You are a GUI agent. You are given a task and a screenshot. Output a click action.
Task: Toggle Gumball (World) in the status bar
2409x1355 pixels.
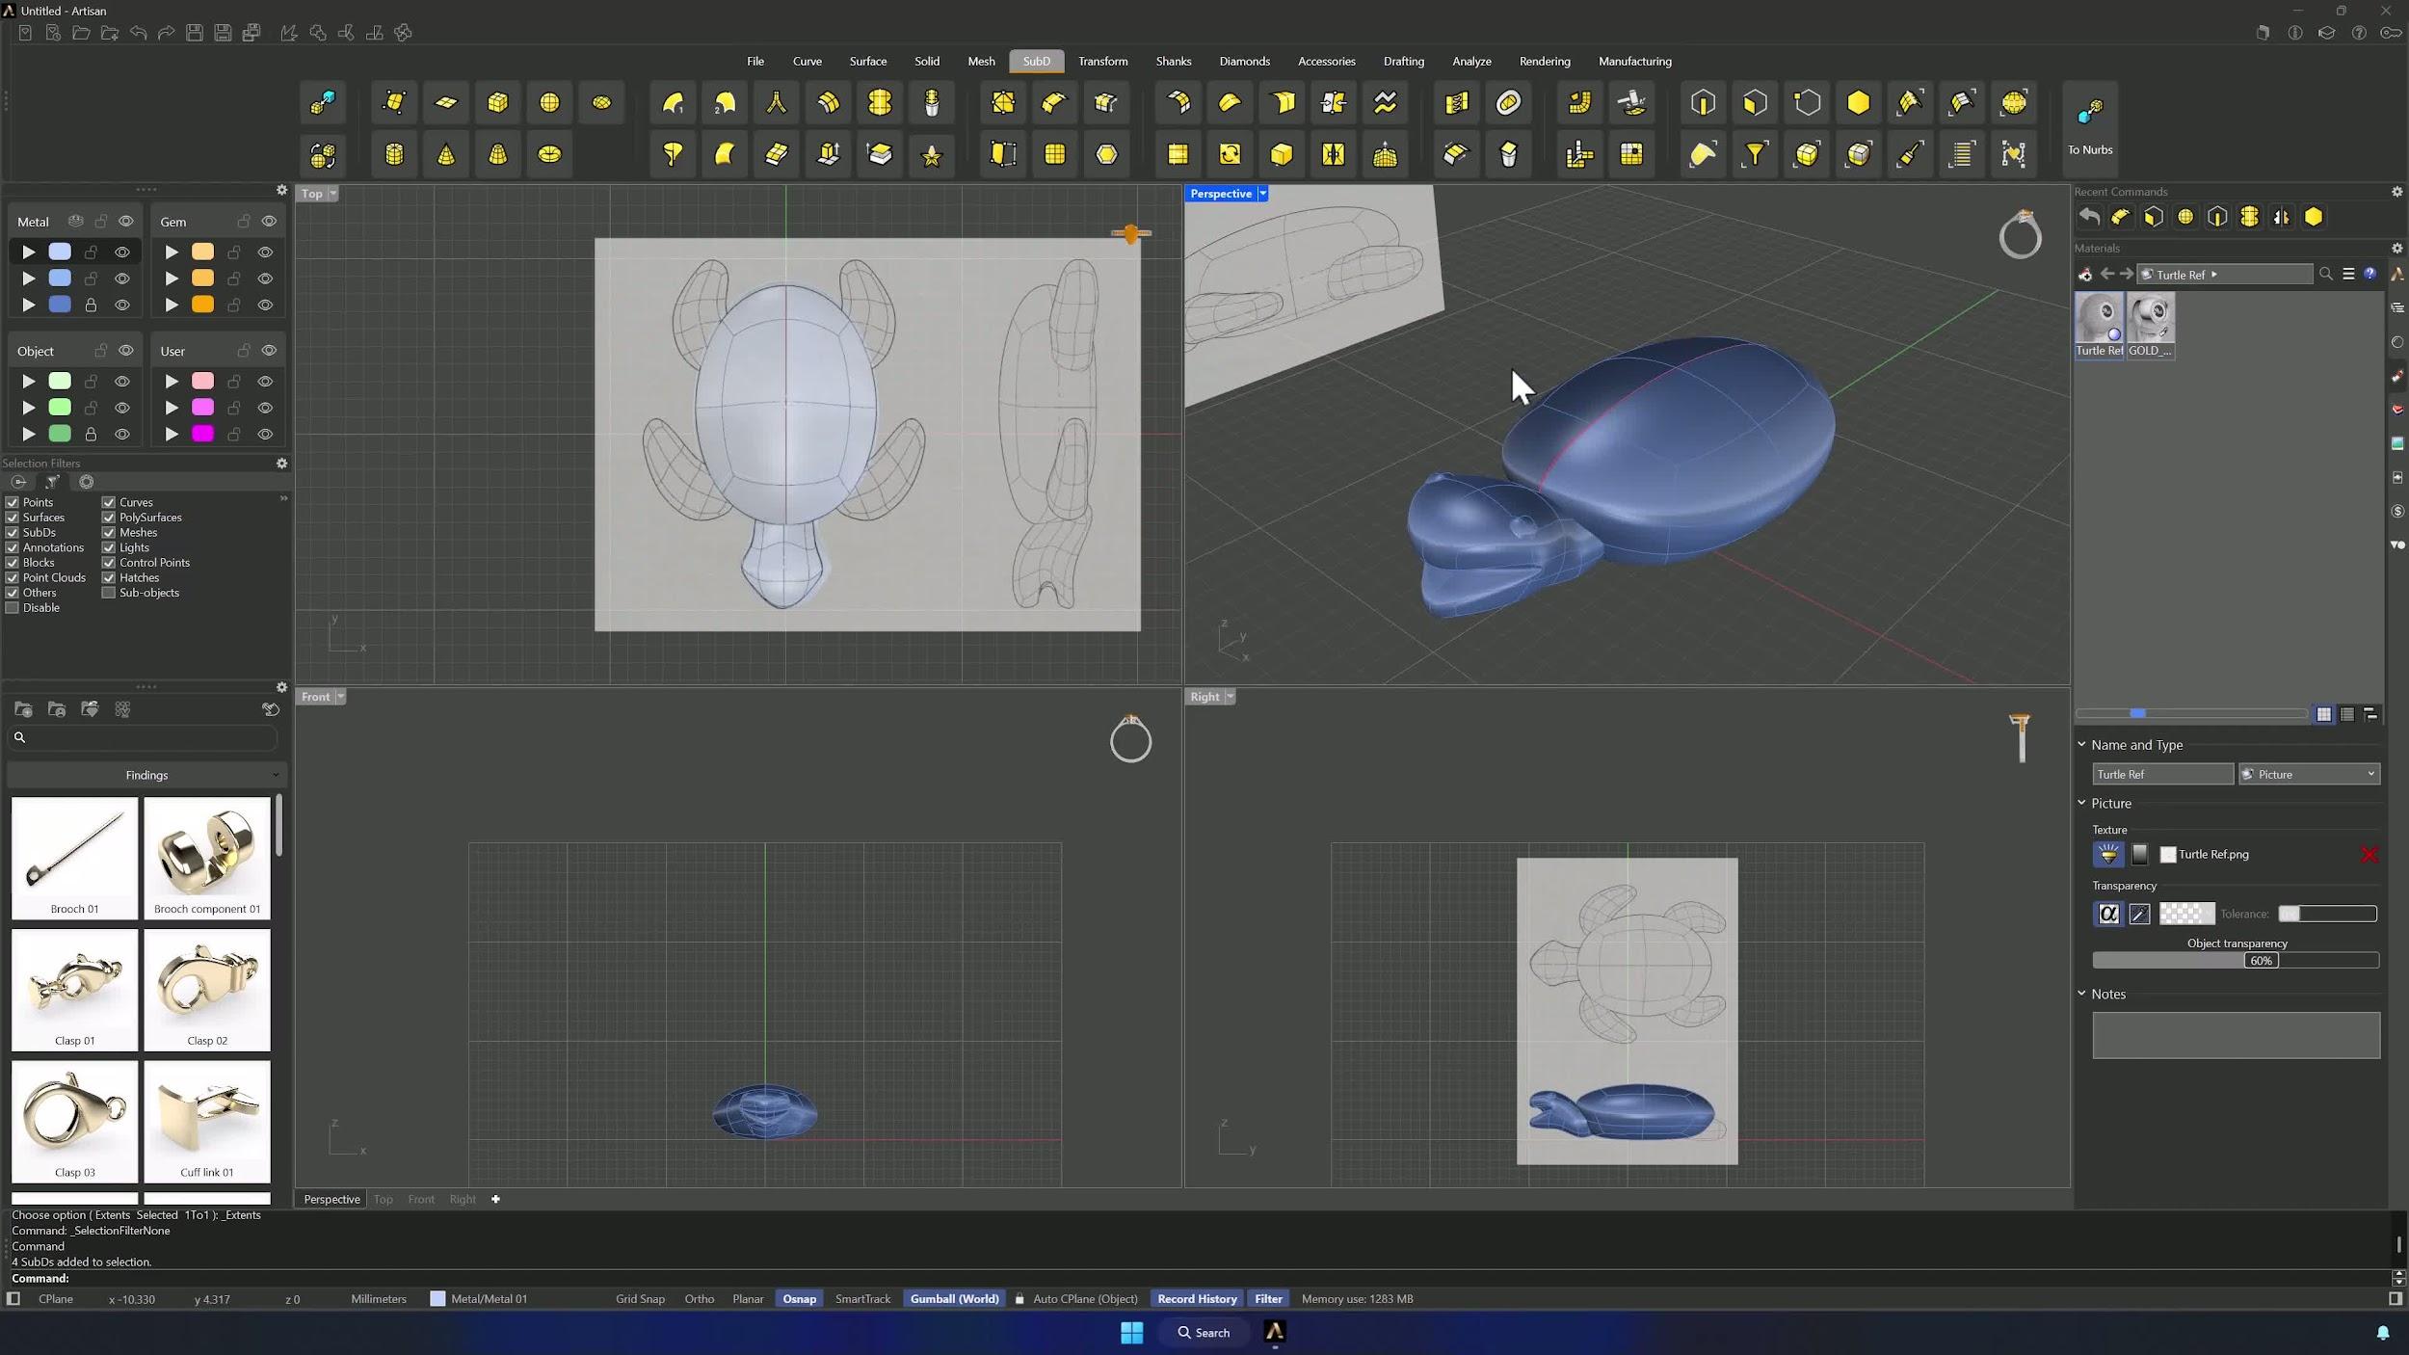[x=954, y=1299]
